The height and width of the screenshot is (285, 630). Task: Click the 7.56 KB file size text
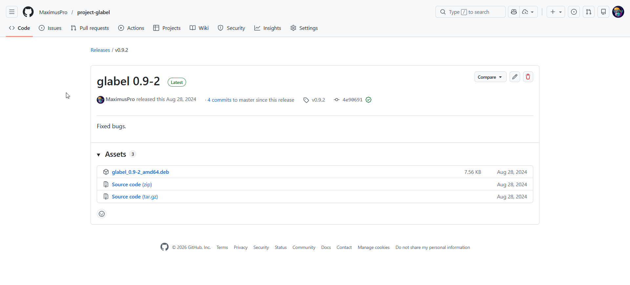[x=473, y=172]
